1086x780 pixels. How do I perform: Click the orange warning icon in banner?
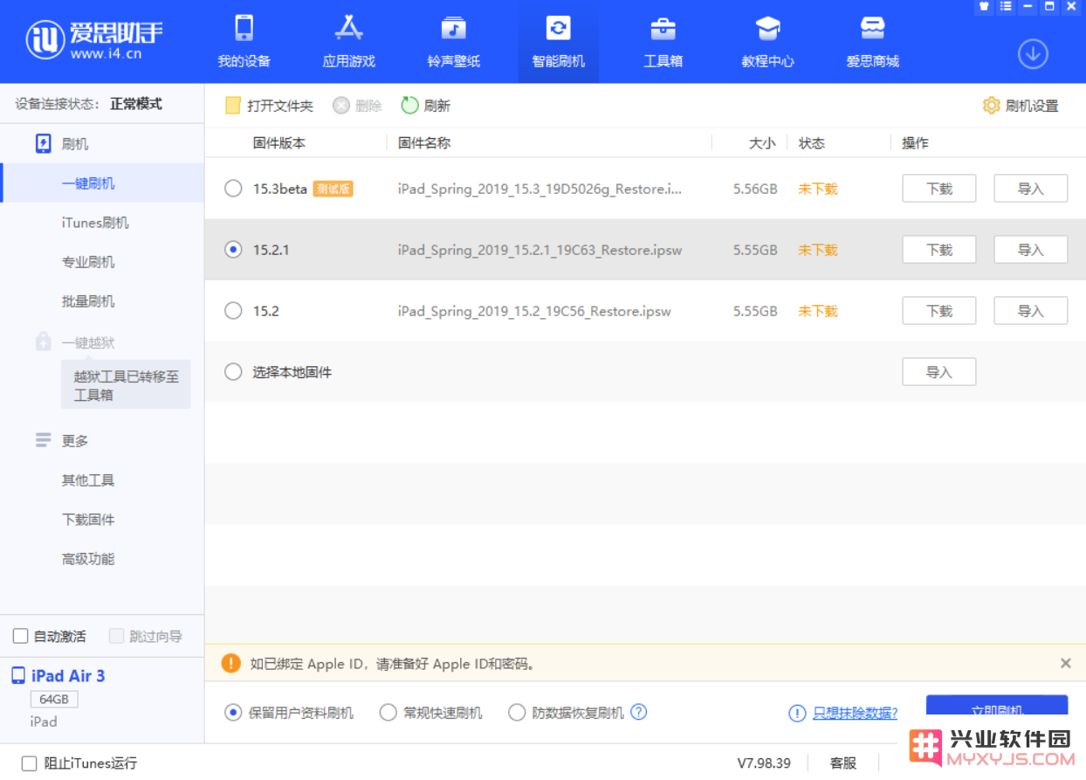(x=230, y=663)
